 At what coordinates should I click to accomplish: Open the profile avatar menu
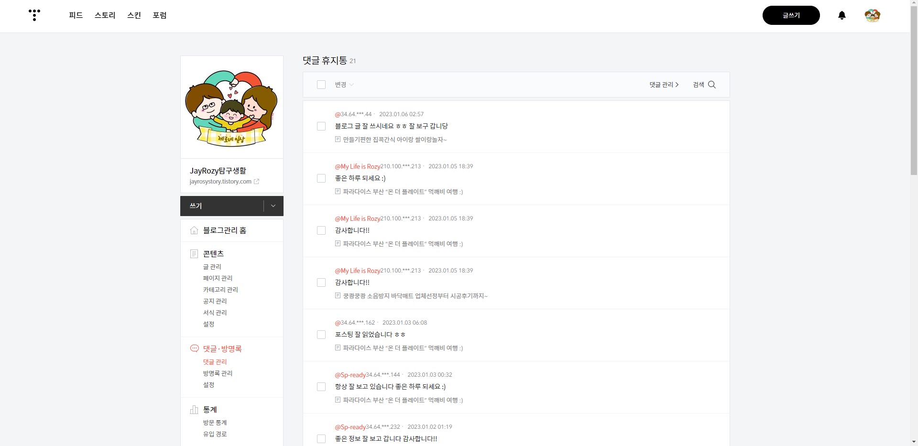[x=873, y=15]
